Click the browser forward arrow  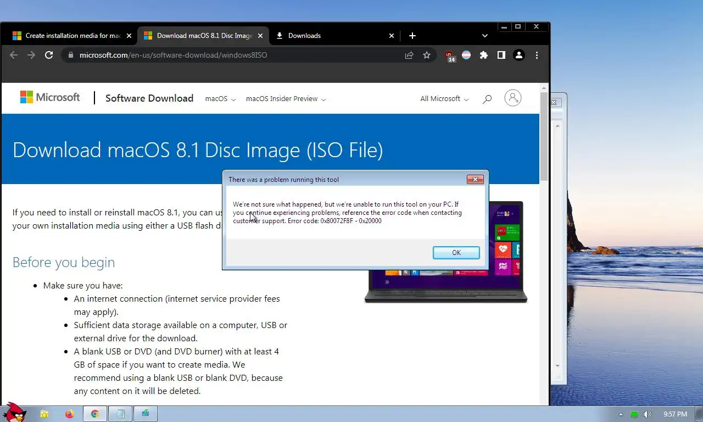31,55
